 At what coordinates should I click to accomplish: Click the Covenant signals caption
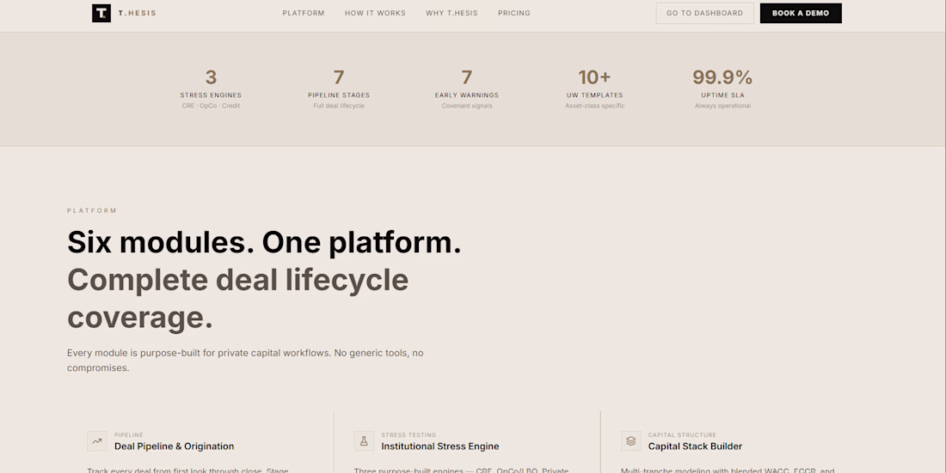click(467, 106)
